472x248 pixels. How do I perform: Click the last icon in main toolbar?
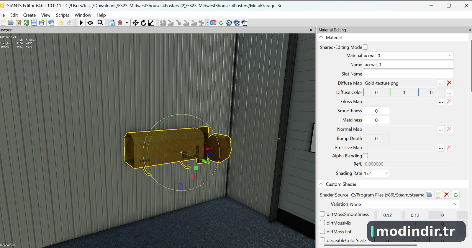(245, 23)
